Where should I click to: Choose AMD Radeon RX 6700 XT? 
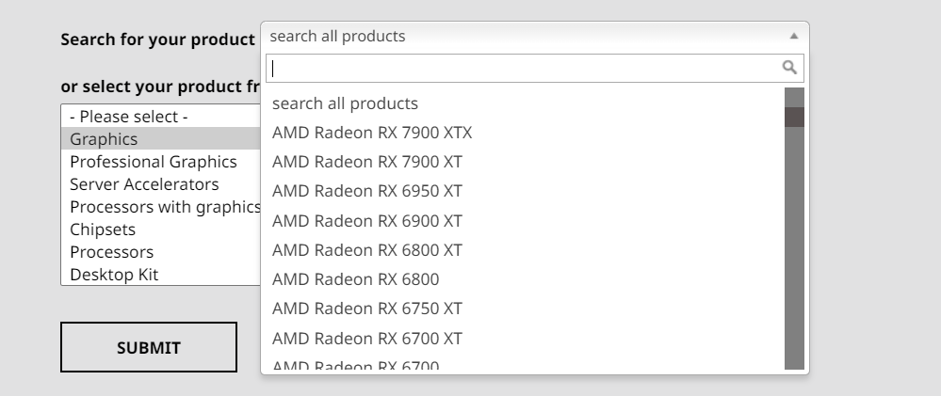367,338
